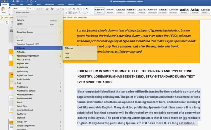Open the borders button

[x=85, y=13]
